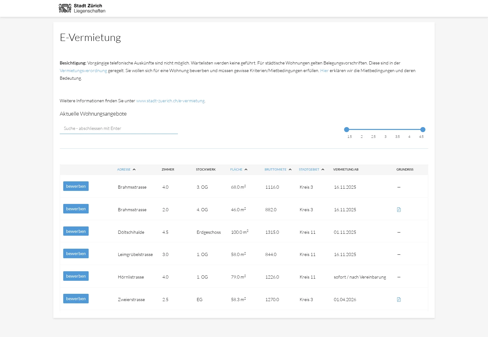Click the Stadt Zürich coat of arms logo
This screenshot has width=488, height=337.
[x=65, y=8]
